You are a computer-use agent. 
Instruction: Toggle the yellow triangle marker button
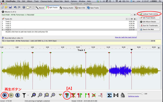point(60,95)
